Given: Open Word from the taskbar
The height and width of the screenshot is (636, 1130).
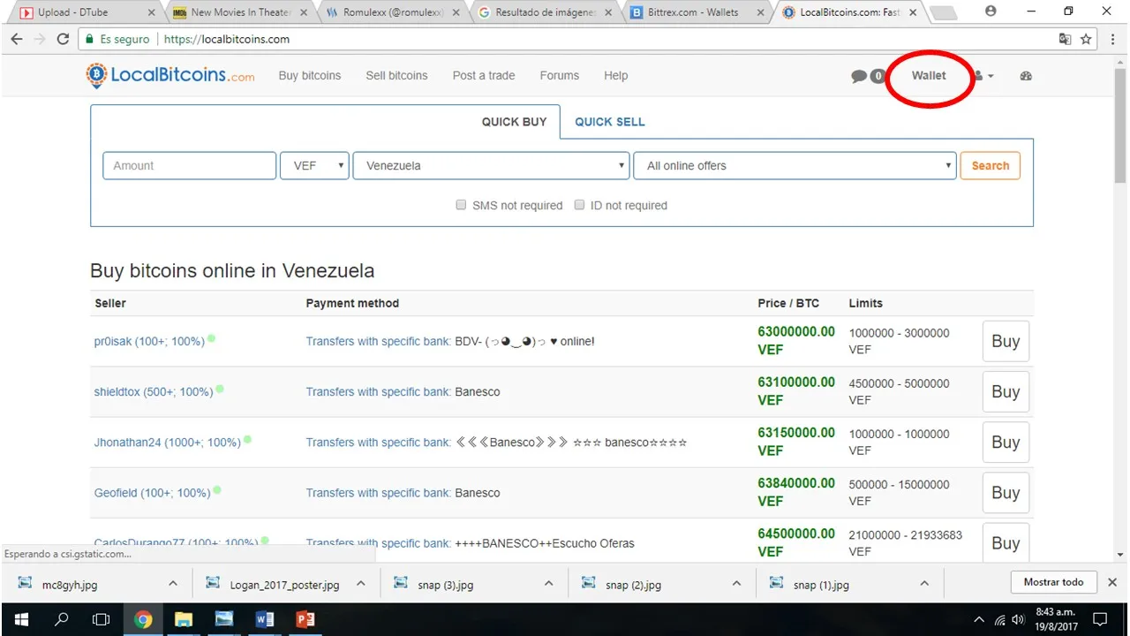Looking at the screenshot, I should click(x=264, y=619).
